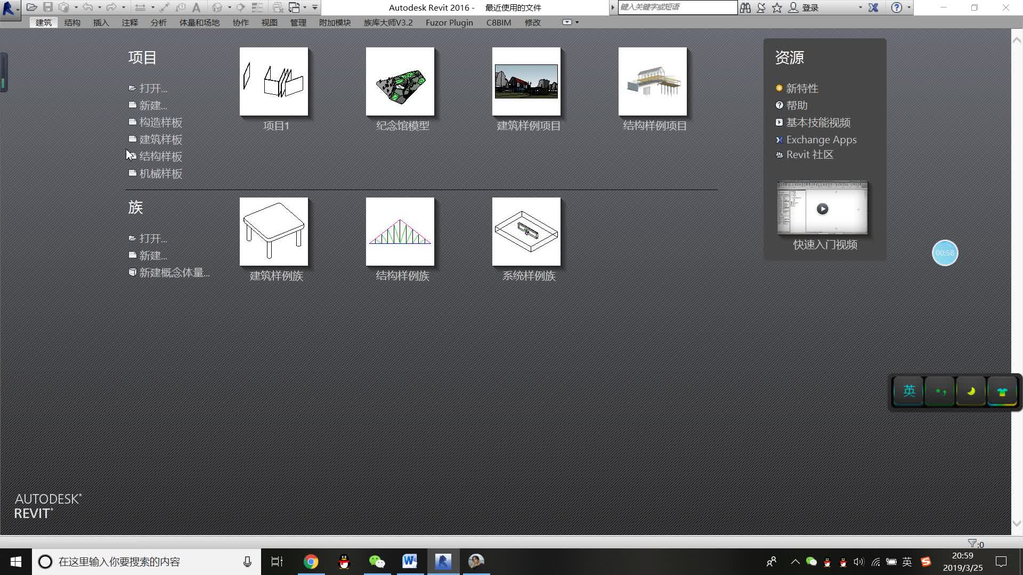The image size is (1023, 575).
Task: Click the selection filter icon in status bar
Action: click(972, 543)
